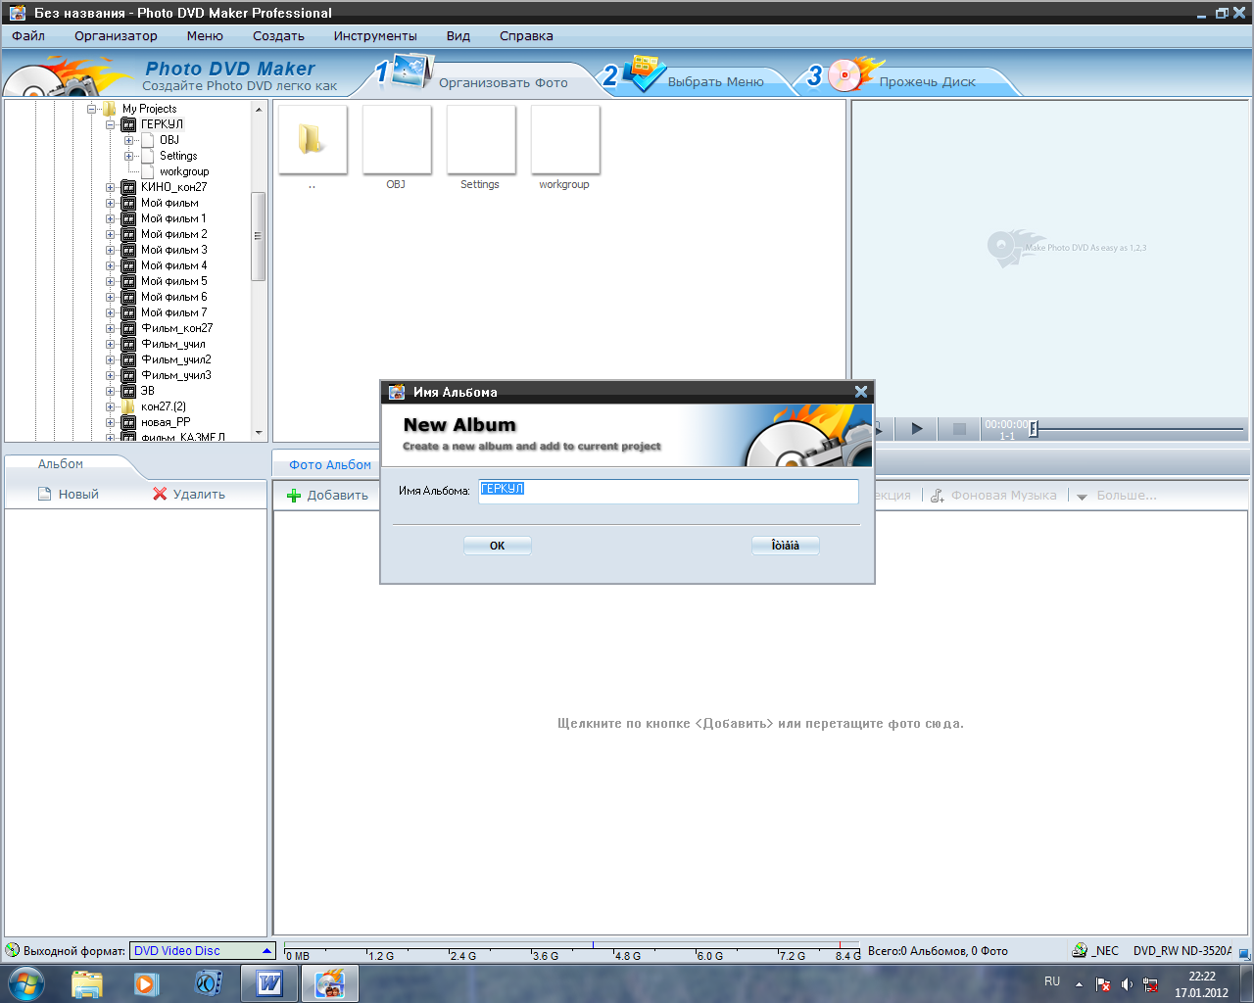This screenshot has width=1254, height=1003.
Task: Click the volume icon in system tray
Action: point(1127,984)
